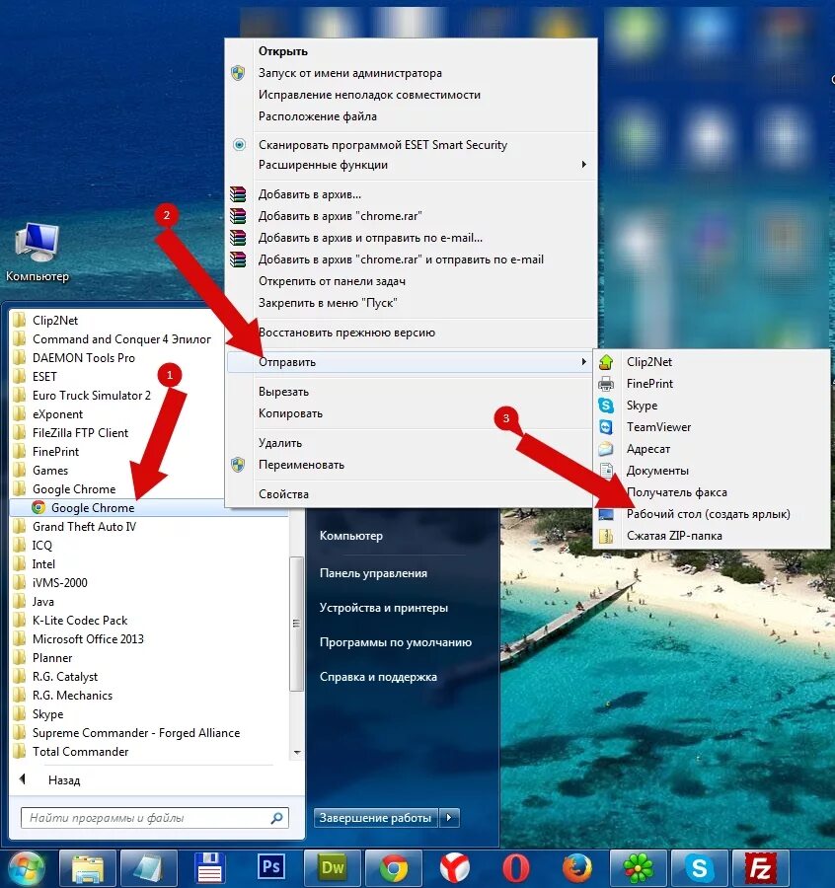This screenshot has height=888, width=835.
Task: Choose Открыть in the context menu
Action: 283,51
